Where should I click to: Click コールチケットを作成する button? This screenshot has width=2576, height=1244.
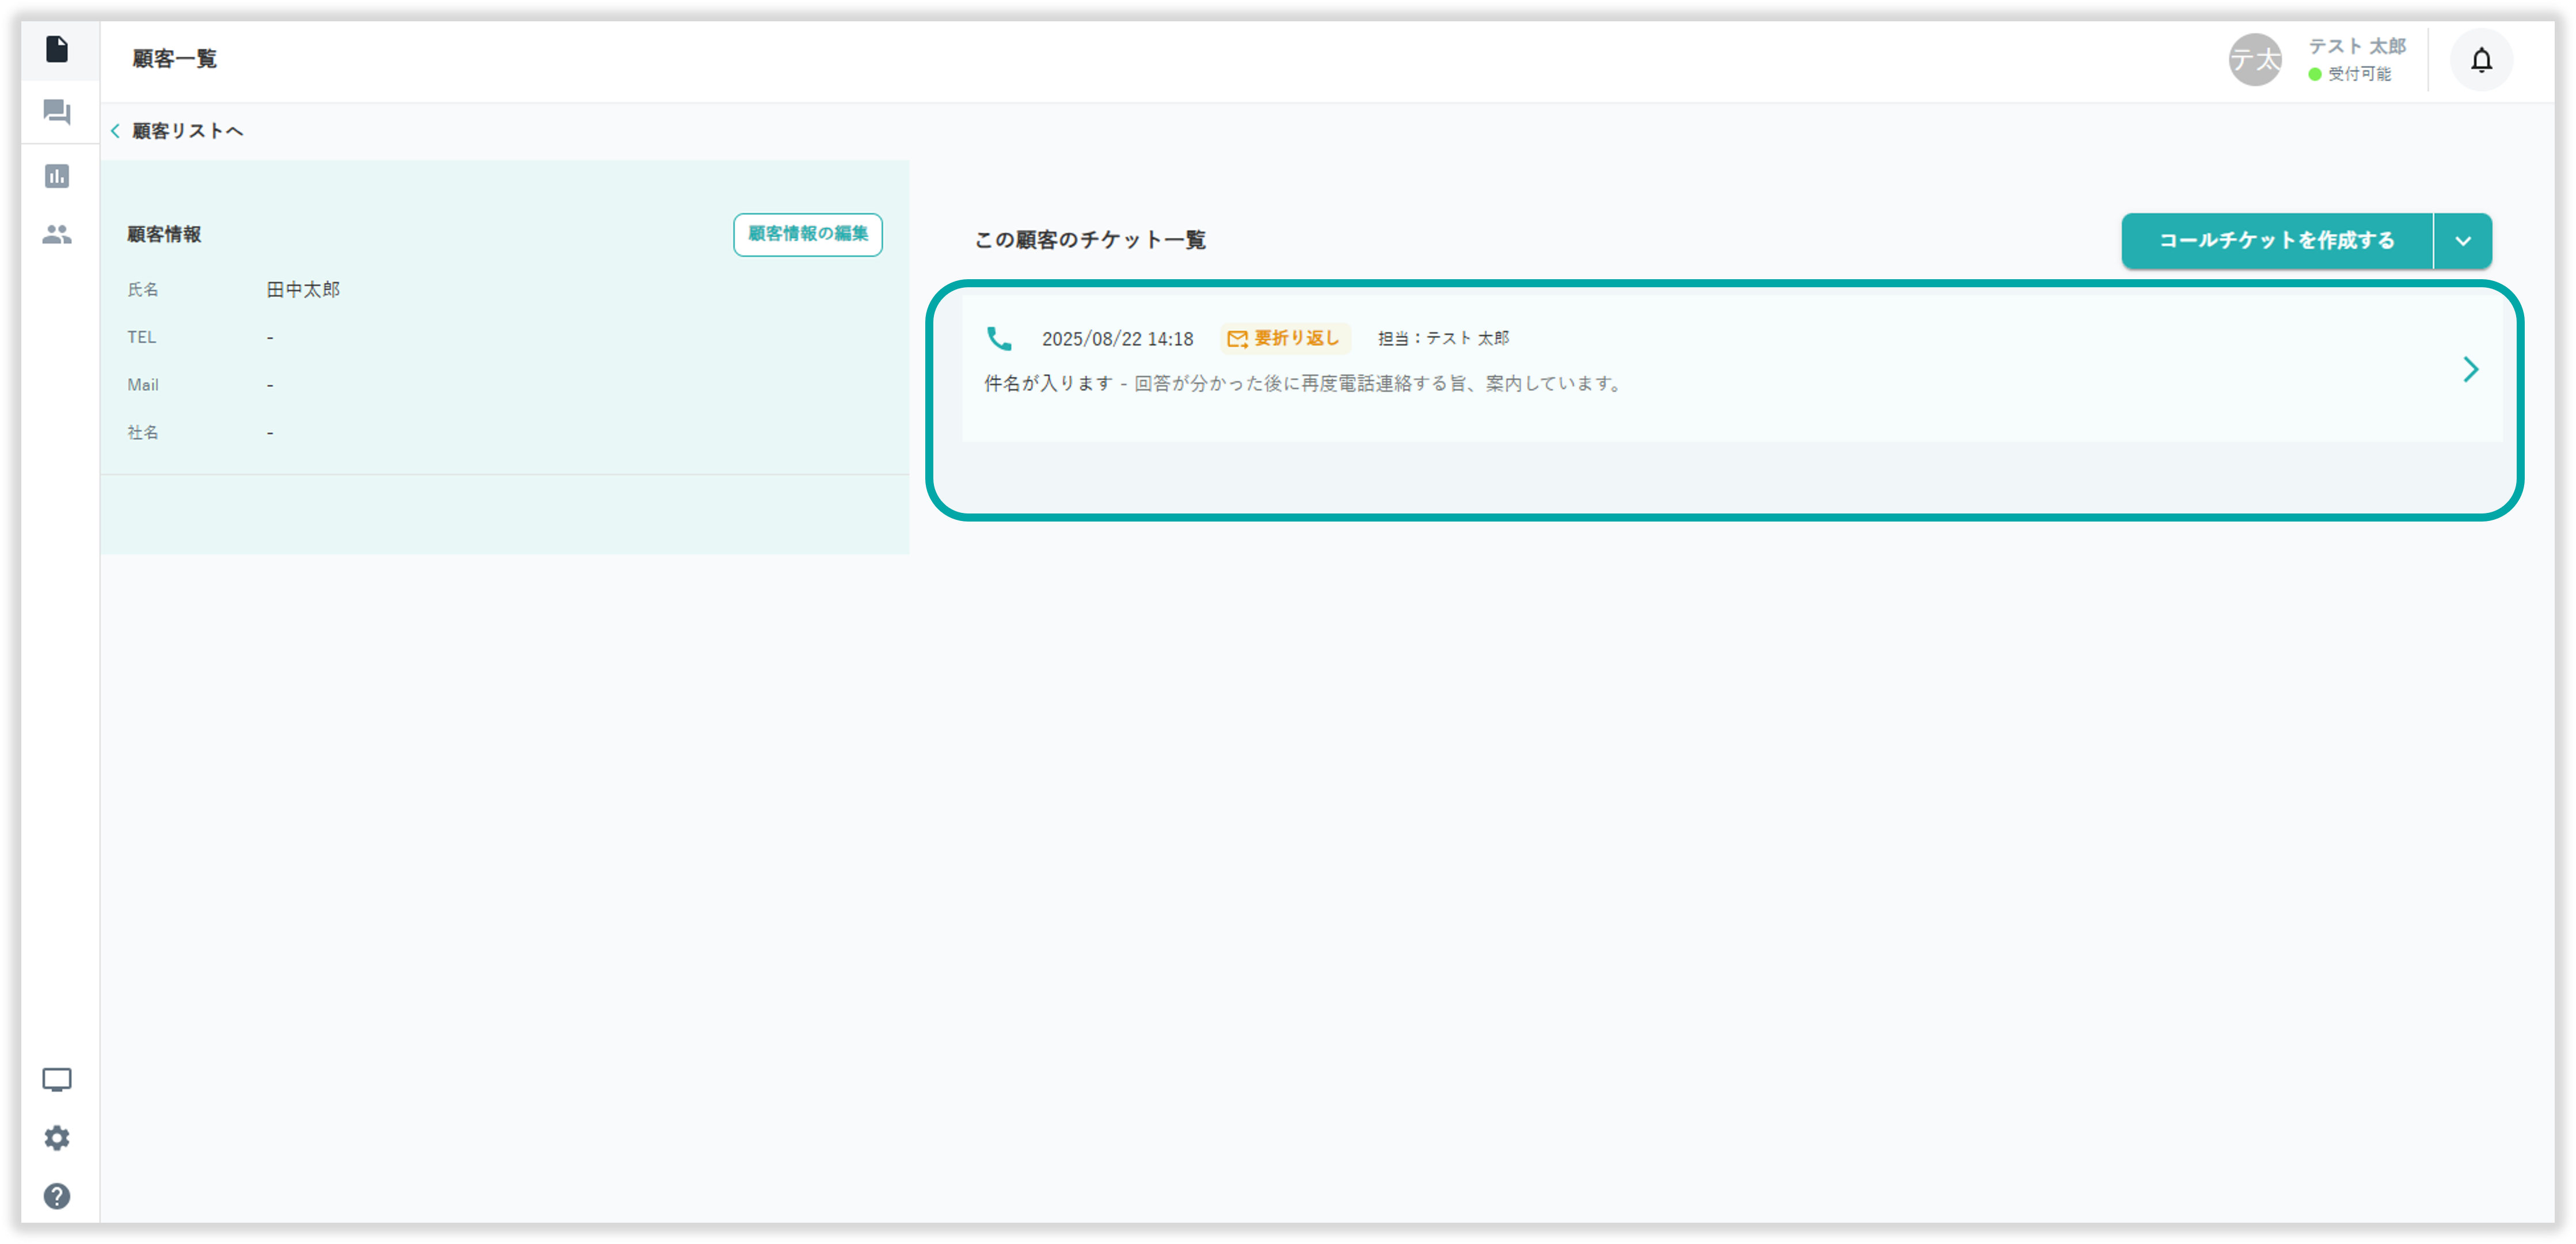pyautogui.click(x=2276, y=241)
